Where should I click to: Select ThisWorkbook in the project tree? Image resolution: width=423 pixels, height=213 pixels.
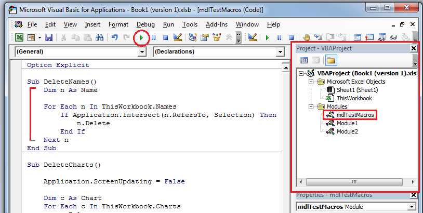(354, 98)
